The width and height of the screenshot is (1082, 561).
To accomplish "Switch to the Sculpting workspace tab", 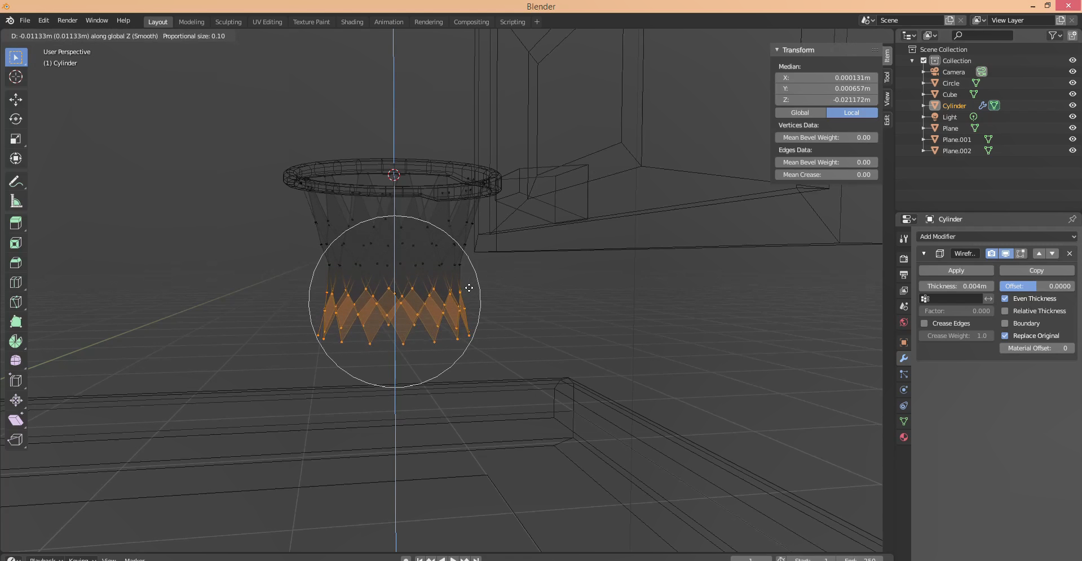I will [228, 22].
